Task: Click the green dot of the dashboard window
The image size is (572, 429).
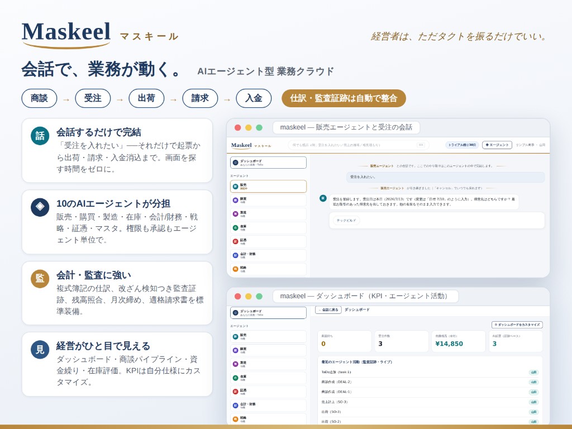Action: click(x=259, y=296)
